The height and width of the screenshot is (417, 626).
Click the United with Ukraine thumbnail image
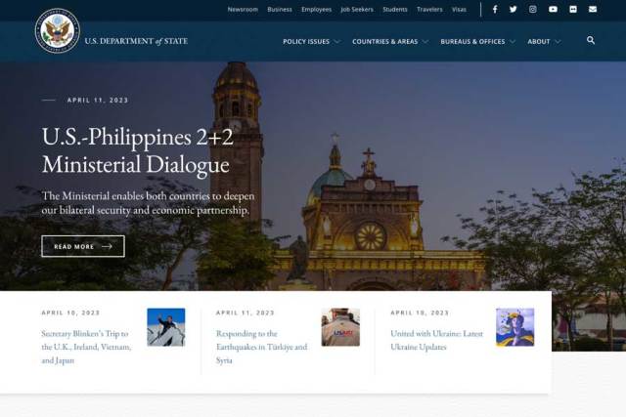pyautogui.click(x=514, y=328)
